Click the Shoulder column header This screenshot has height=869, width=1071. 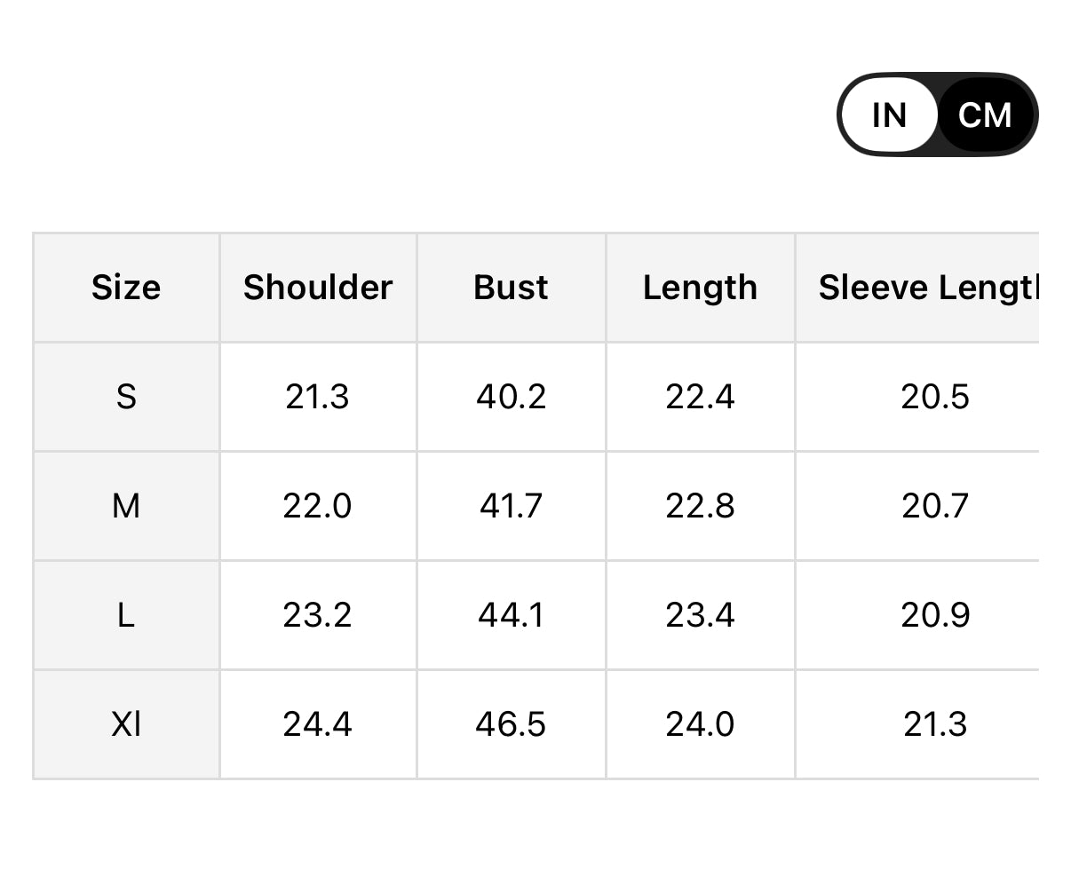click(318, 288)
